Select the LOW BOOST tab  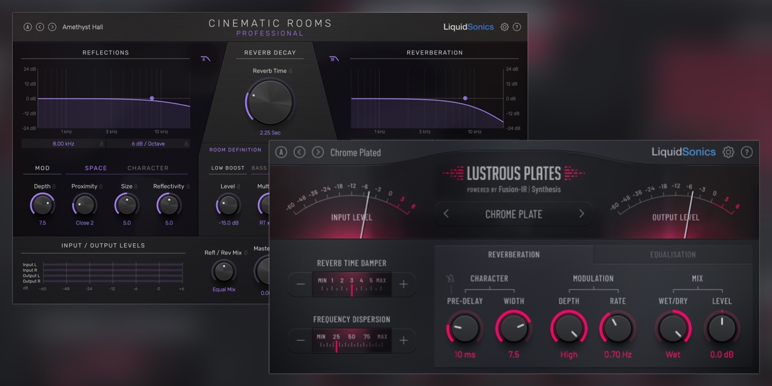tap(228, 168)
